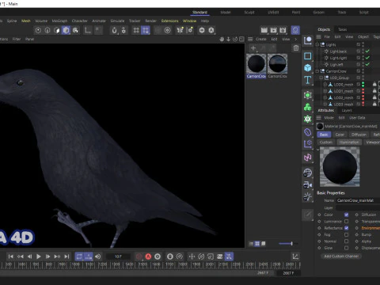Toggle the Color channel checkbox
This screenshot has height=285, width=380.
346,215
